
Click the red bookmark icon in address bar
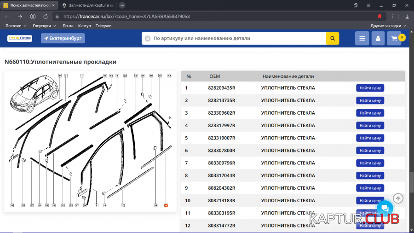pyautogui.click(x=379, y=16)
